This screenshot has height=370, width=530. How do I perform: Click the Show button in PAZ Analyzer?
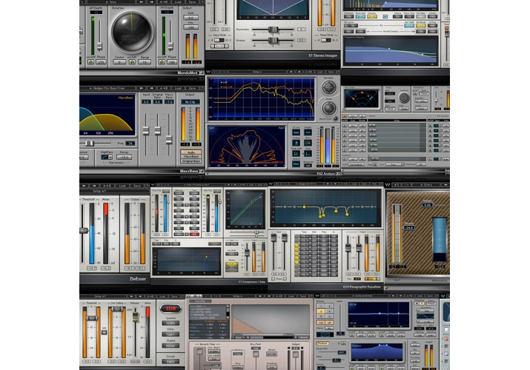tap(308, 143)
